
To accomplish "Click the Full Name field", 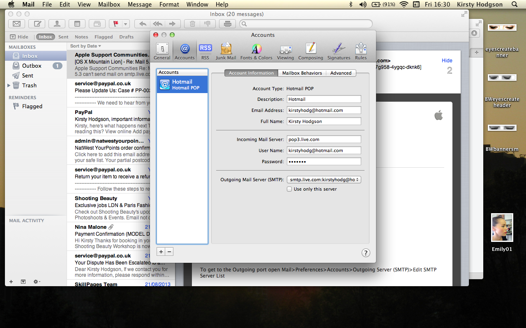I will (323, 121).
